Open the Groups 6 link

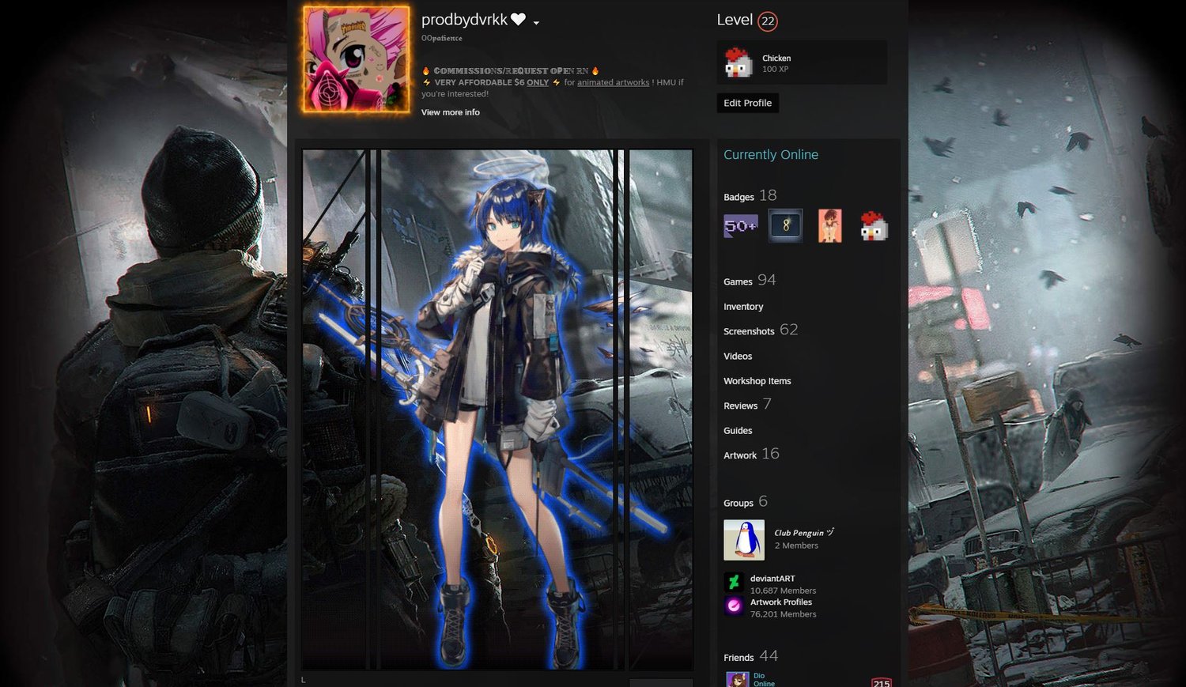click(746, 502)
